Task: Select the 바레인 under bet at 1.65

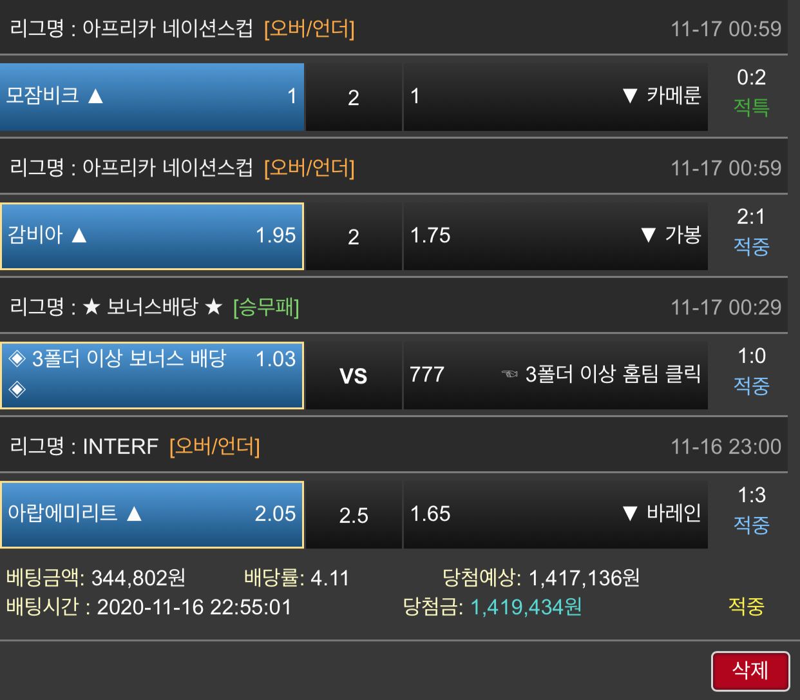Action: click(x=555, y=514)
